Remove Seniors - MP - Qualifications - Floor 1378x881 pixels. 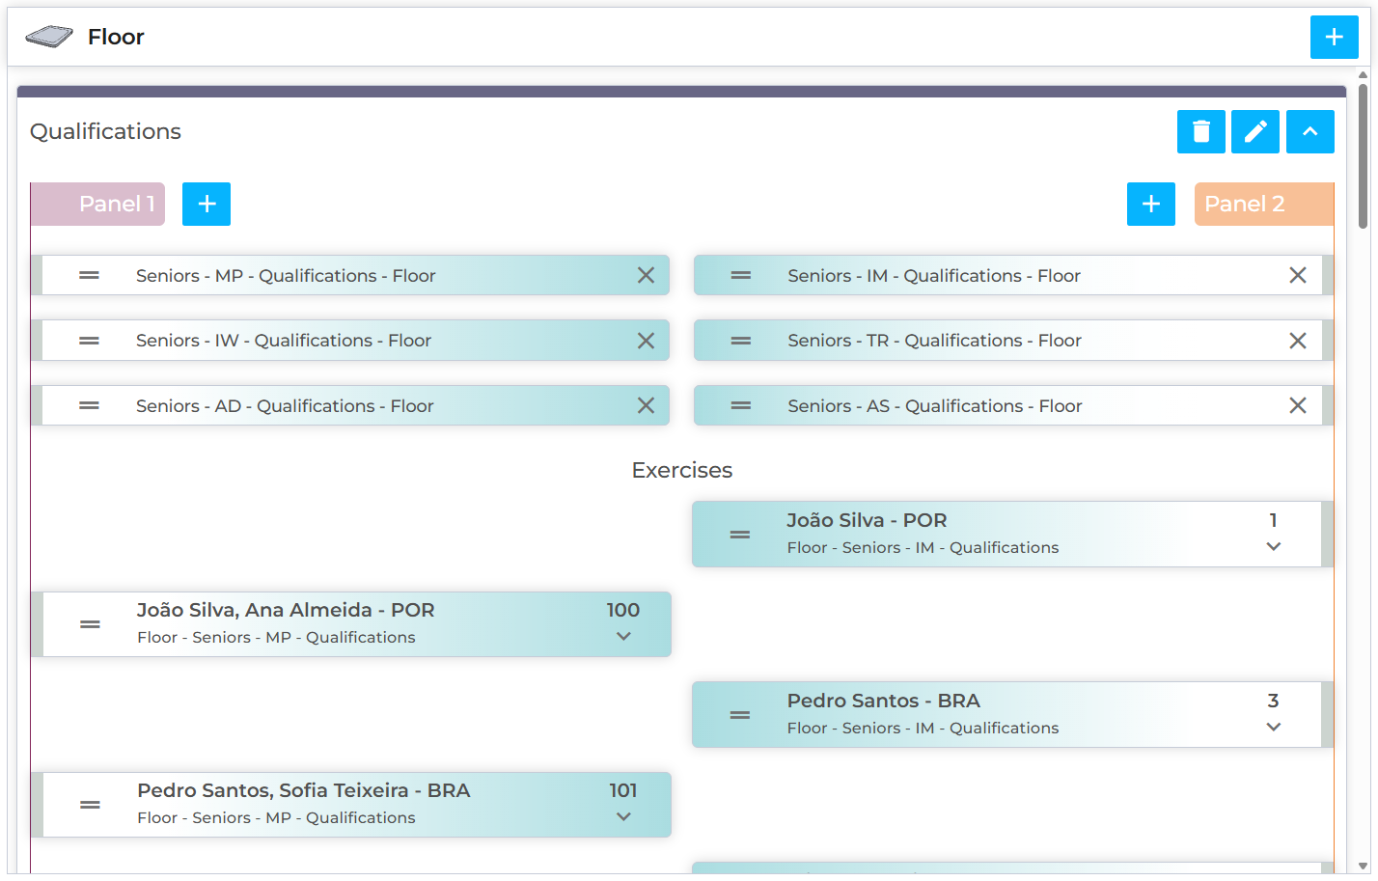pyautogui.click(x=646, y=276)
